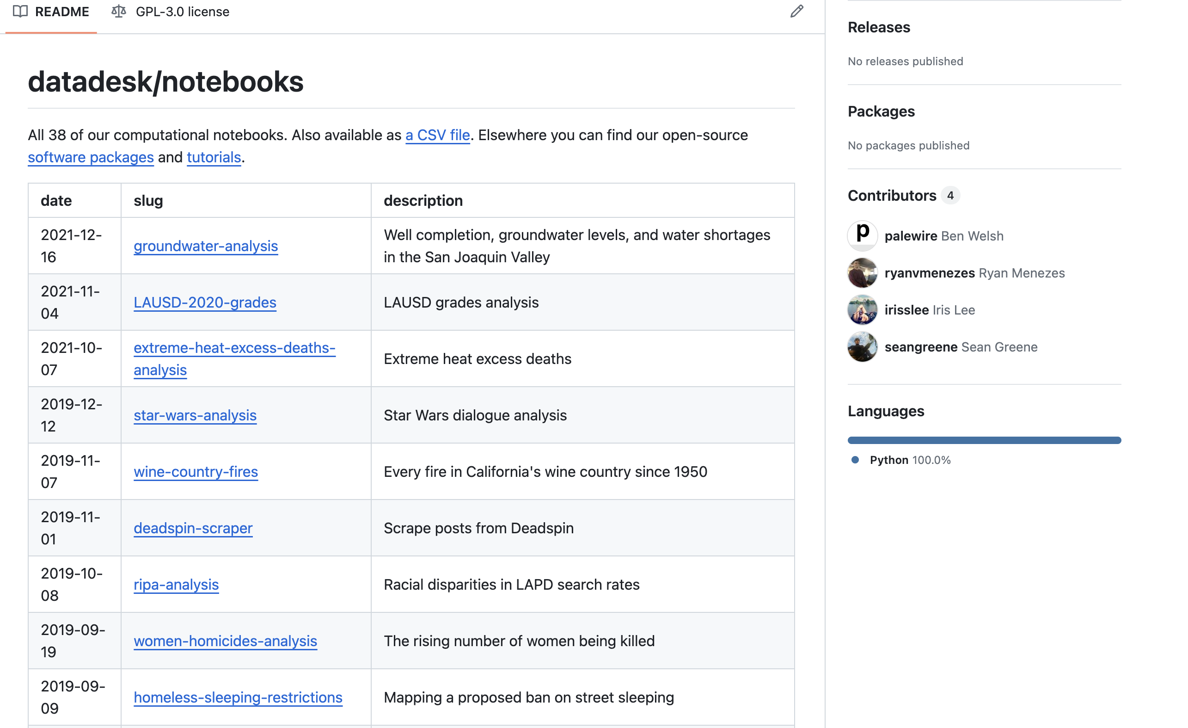This screenshot has width=1188, height=728.
Task: Open the groundwater-analysis notebook link
Action: coord(205,246)
